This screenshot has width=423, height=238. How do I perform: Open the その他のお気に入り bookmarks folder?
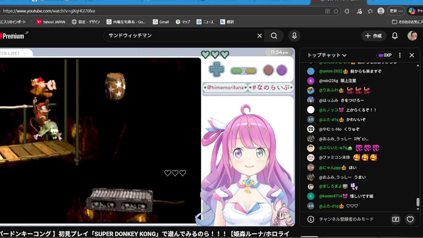[407, 22]
